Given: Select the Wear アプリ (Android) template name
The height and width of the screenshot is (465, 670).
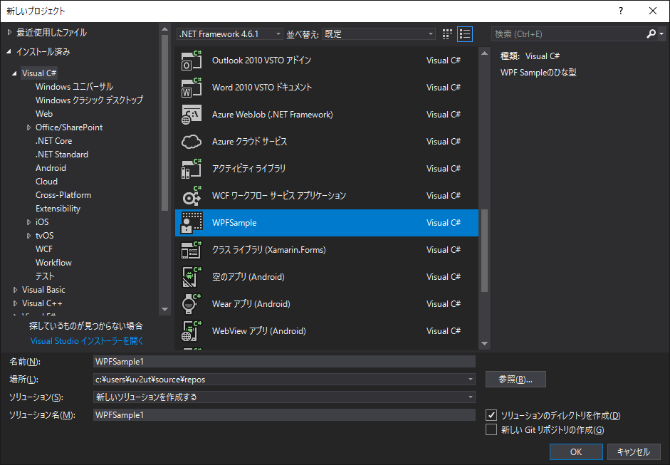Looking at the screenshot, I should coord(251,304).
